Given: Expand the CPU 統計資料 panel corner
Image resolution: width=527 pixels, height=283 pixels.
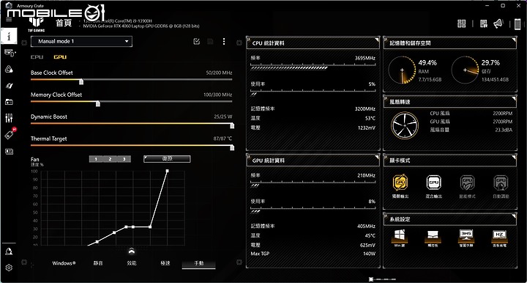Looking at the screenshot, I should [x=377, y=40].
